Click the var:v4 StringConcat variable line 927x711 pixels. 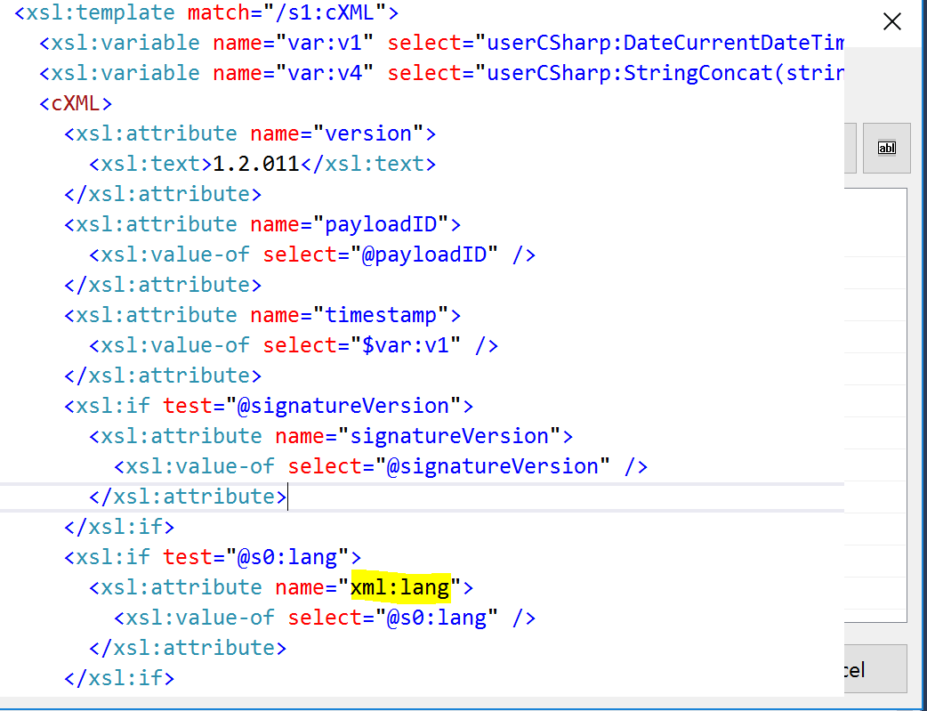pos(441,73)
